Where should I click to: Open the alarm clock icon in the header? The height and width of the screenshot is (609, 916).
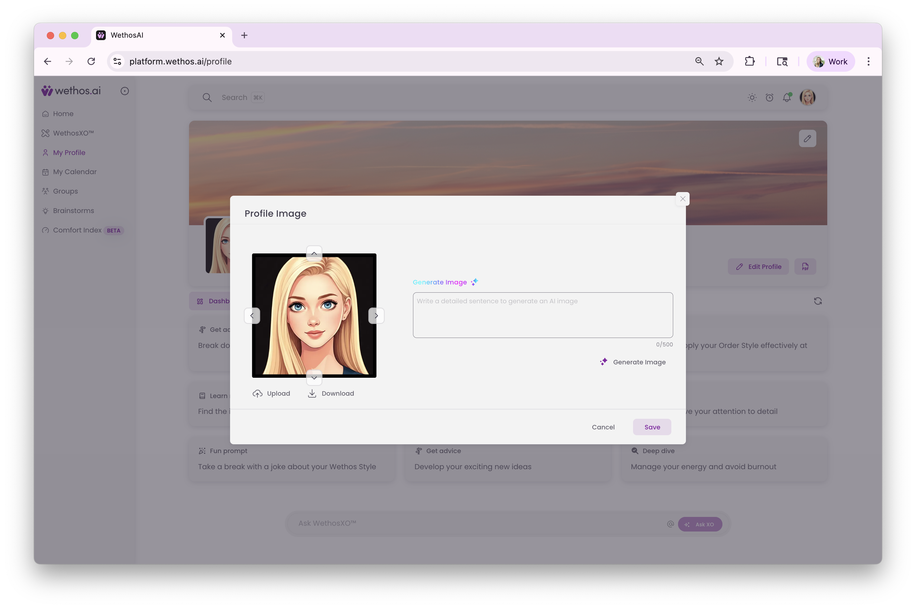pos(769,98)
